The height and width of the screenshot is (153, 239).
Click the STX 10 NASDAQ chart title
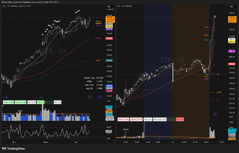(x=124, y=6)
